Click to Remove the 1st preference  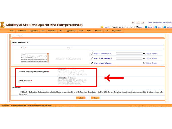[x=151, y=54]
